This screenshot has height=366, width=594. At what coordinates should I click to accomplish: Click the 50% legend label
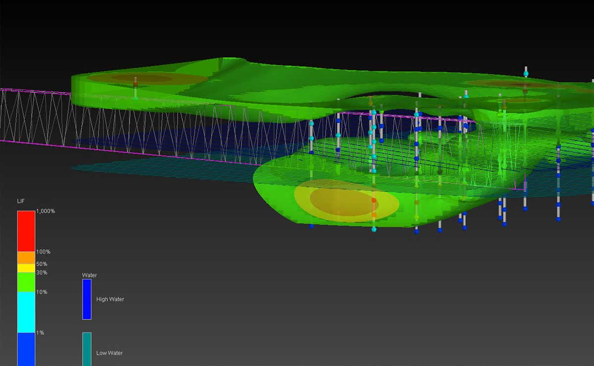click(x=42, y=264)
